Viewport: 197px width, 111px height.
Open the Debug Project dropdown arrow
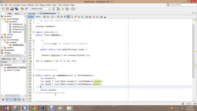(x=70, y=9)
